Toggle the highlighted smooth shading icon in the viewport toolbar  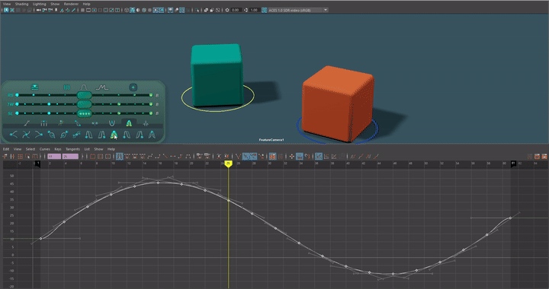tap(133, 10)
